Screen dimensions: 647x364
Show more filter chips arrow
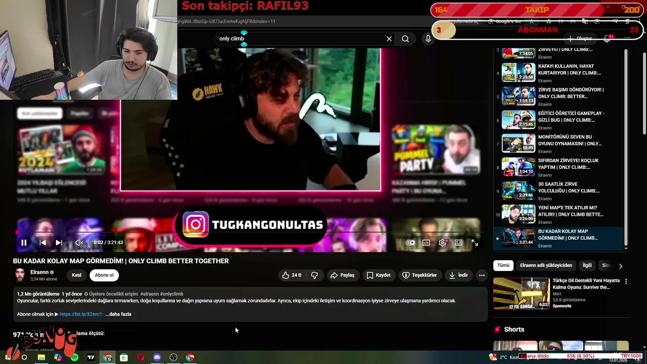point(621,266)
